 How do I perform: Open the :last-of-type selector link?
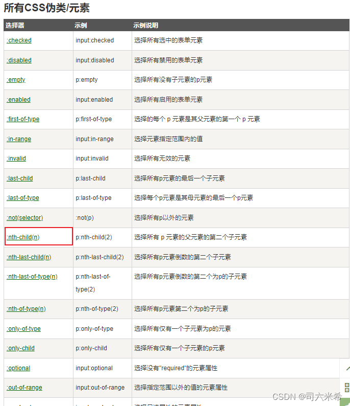click(x=23, y=198)
